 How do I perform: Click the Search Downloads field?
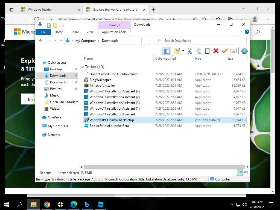coord(200,41)
